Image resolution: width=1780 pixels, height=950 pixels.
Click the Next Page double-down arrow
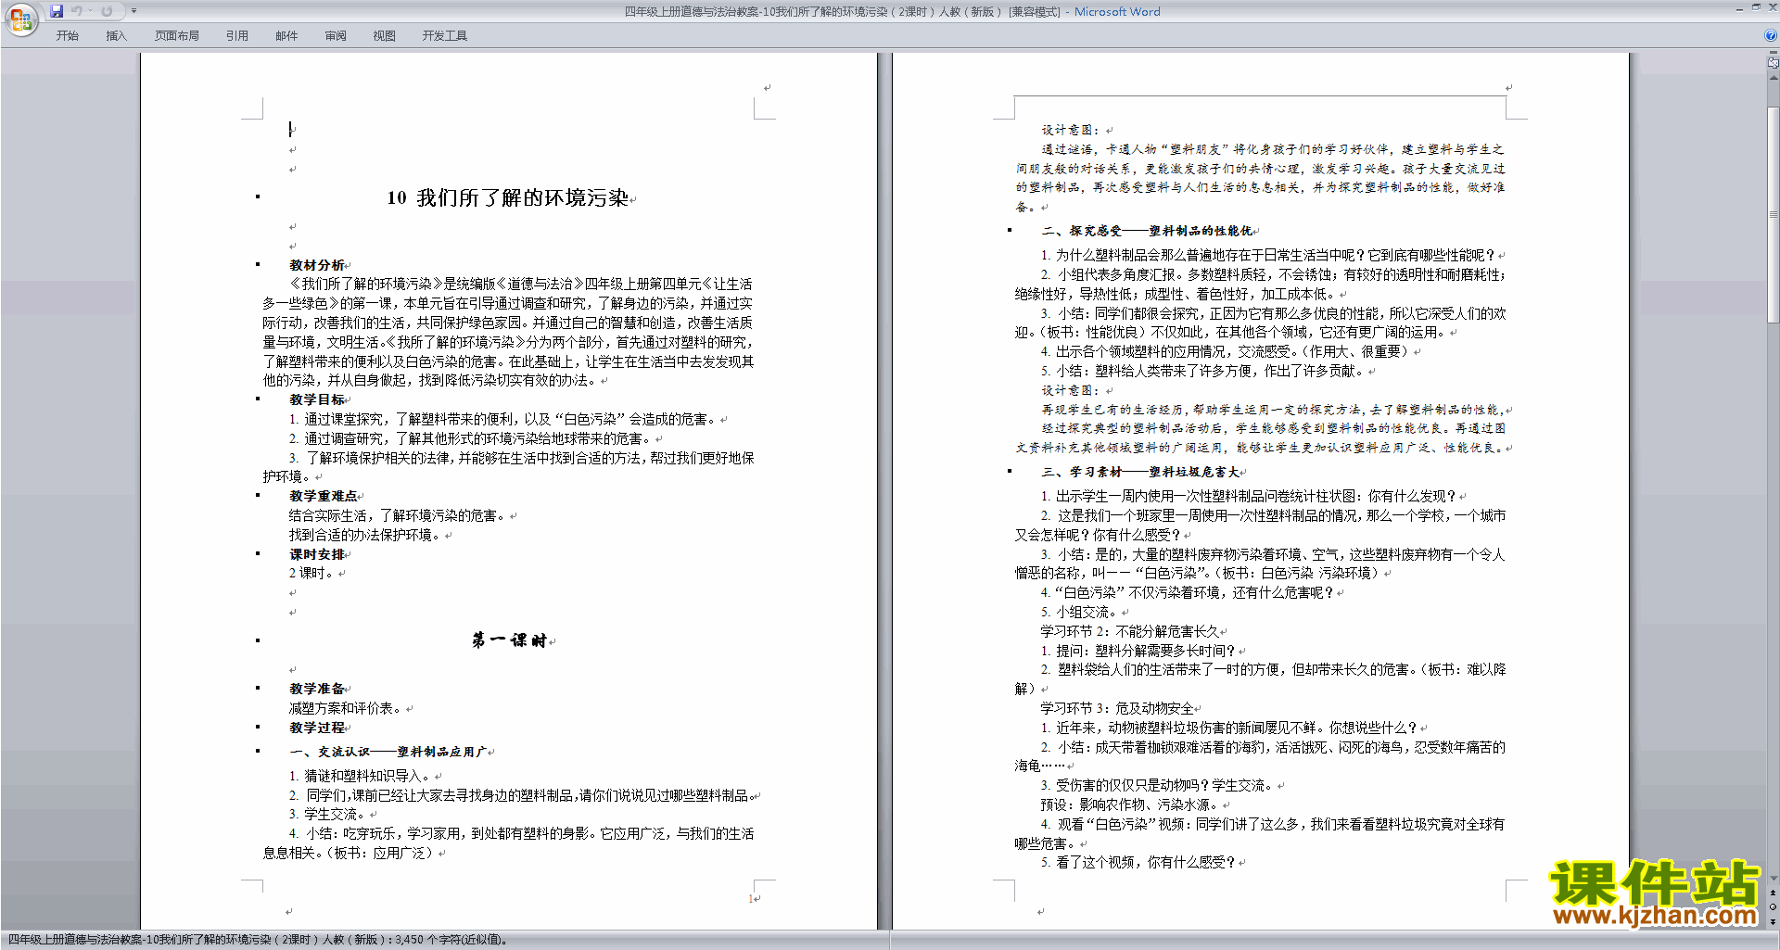click(1773, 921)
